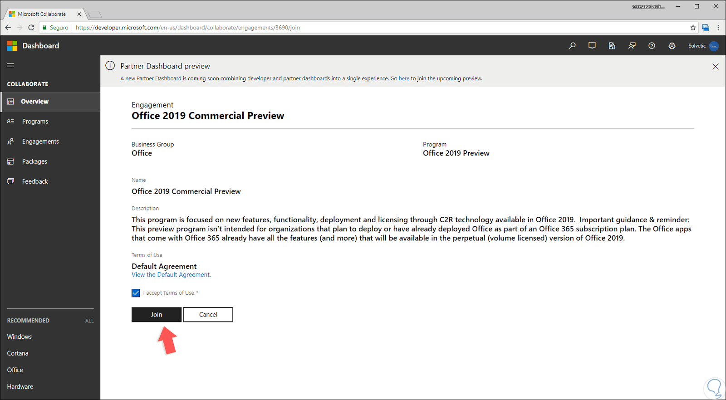Viewport: 726px width, 400px height.
Task: Close the Microsoft Collaborate browser tab
Action: [79, 14]
